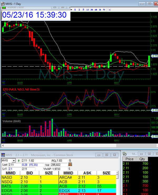Click the ASK column header

tap(87, 173)
